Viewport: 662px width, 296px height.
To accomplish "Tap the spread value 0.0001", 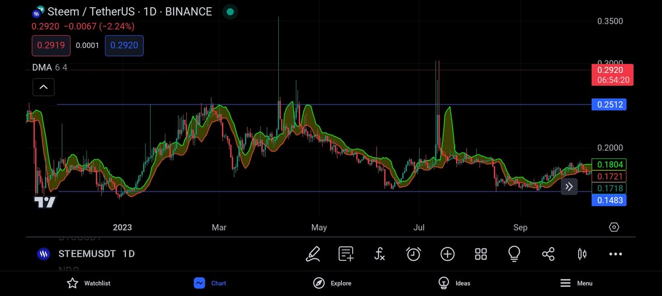I will click(x=87, y=46).
